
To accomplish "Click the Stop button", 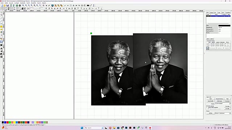I will pyautogui.click(x=227, y=99).
